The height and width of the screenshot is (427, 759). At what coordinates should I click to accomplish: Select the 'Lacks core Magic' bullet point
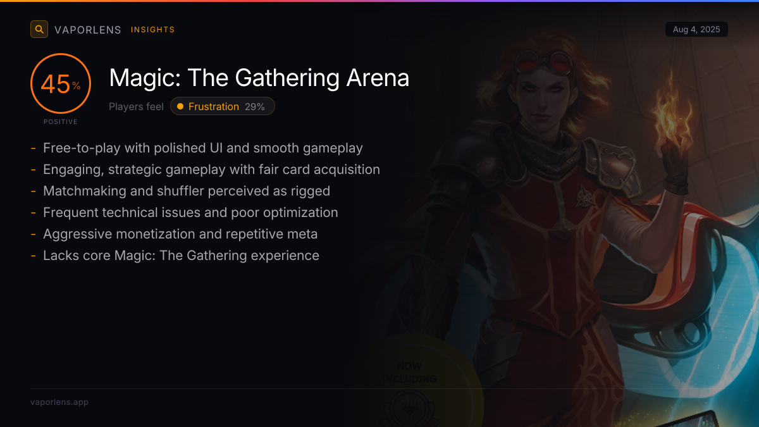[x=181, y=256]
